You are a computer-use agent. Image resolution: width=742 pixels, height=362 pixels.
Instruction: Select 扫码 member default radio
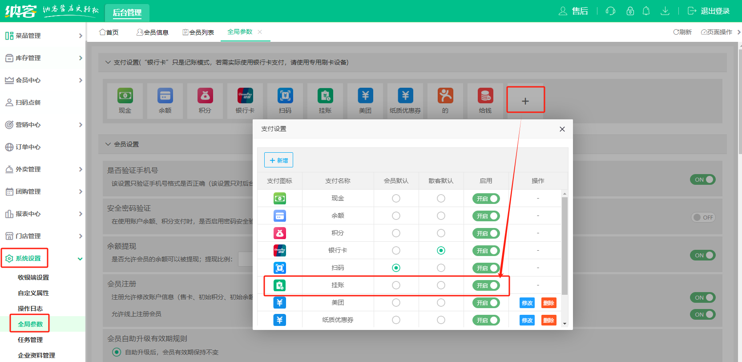tap(396, 268)
